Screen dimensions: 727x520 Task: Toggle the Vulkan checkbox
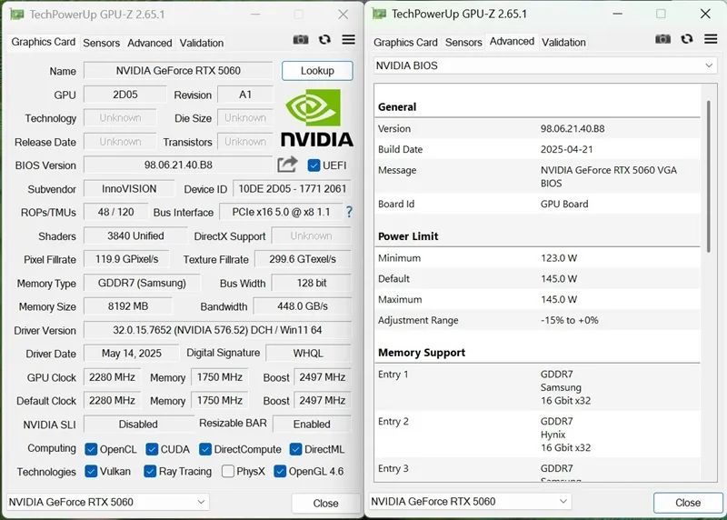tap(91, 471)
